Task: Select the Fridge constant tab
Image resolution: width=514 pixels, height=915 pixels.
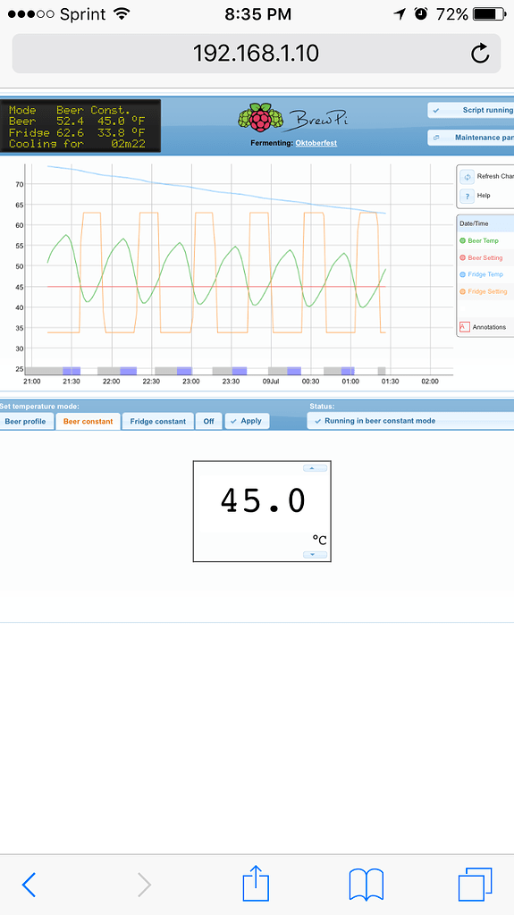Action: (x=157, y=422)
